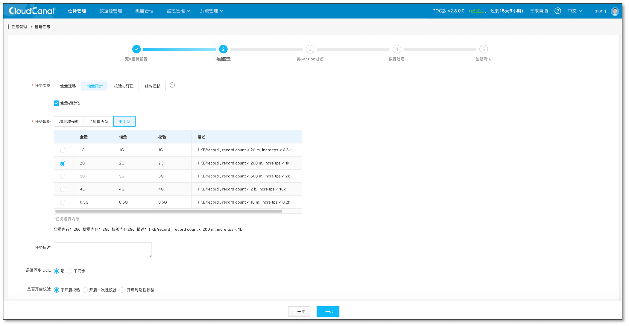The image size is (629, 326).
Task: Click the tooltip icon beside 任务类型 options
Action: pos(172,85)
